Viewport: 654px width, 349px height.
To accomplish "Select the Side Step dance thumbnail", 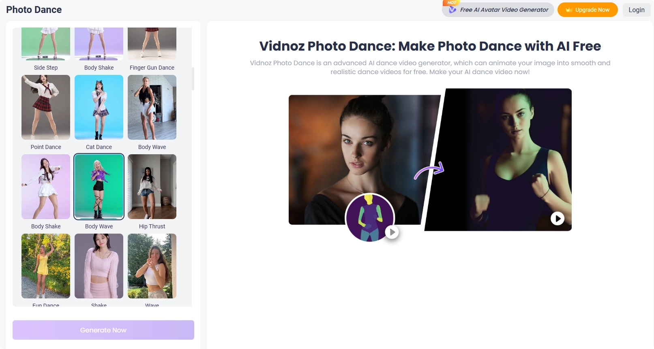I will pos(46,44).
